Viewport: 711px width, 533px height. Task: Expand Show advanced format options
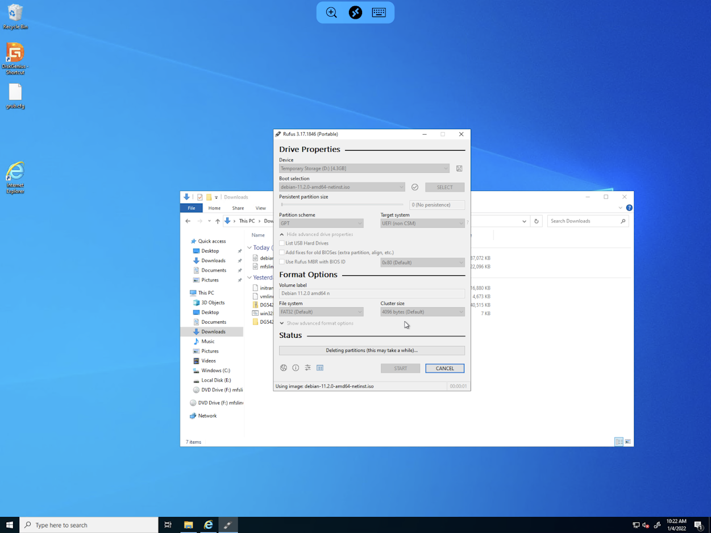(x=316, y=323)
